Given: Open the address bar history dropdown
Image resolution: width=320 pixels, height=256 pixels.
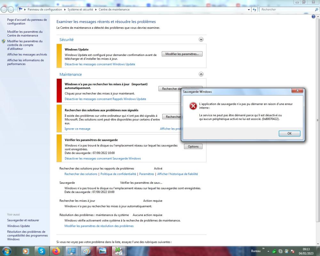Looking at the screenshot, I should [249, 10].
